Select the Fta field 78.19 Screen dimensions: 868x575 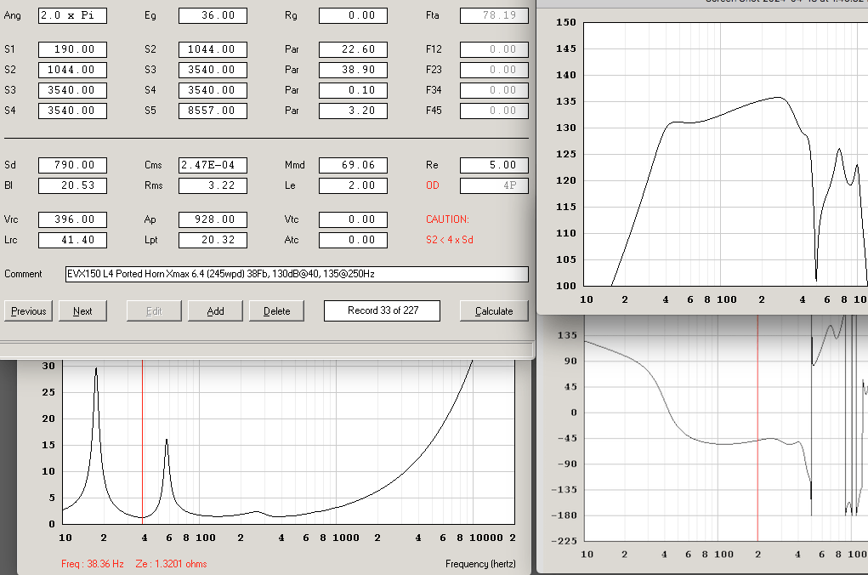click(494, 15)
